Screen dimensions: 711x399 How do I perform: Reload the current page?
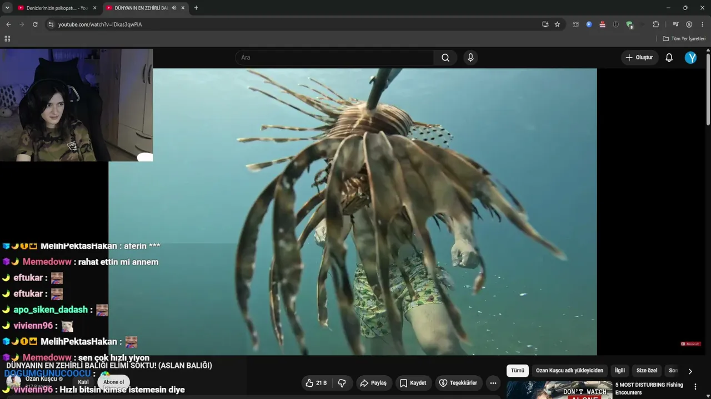[x=35, y=24]
